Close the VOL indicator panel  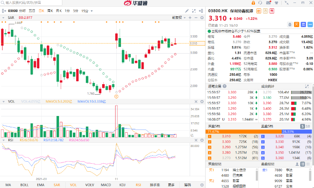[196, 101]
